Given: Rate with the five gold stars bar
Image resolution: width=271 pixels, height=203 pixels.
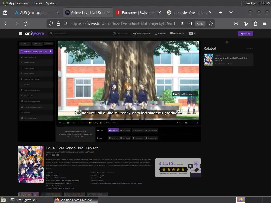Looking at the screenshot, I should pyautogui.click(x=173, y=169).
